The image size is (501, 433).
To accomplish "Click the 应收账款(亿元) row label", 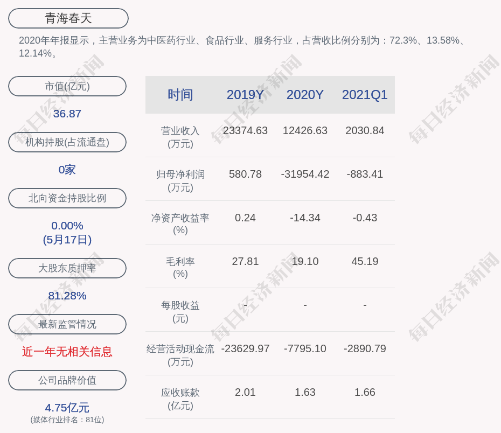I will [x=180, y=399].
